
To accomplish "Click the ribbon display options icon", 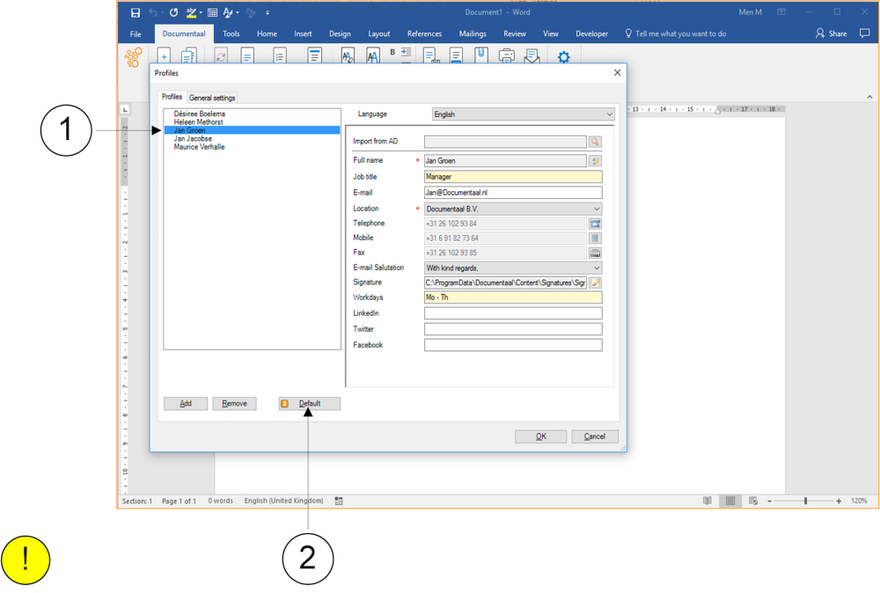I will pyautogui.click(x=781, y=11).
